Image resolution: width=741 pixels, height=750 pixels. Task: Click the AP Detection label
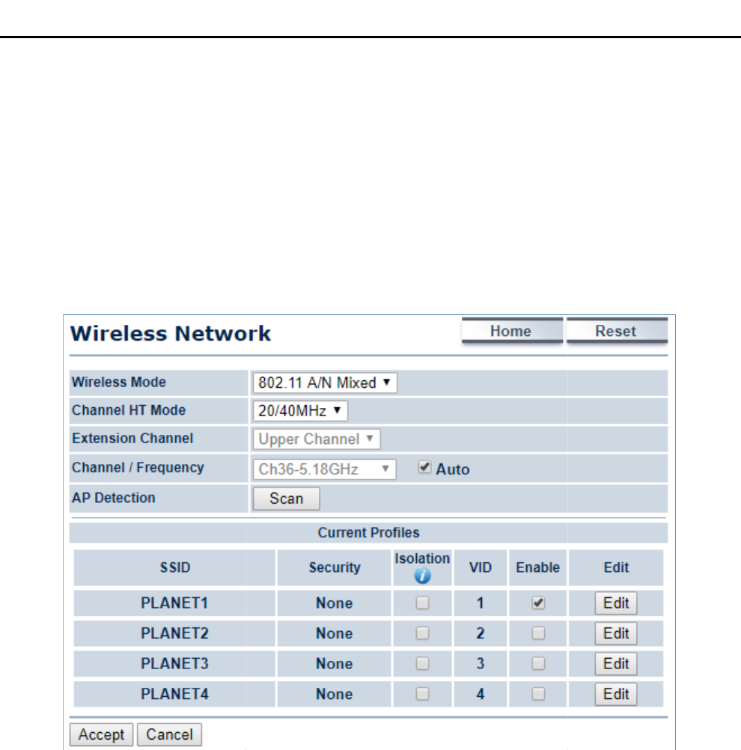[113, 498]
